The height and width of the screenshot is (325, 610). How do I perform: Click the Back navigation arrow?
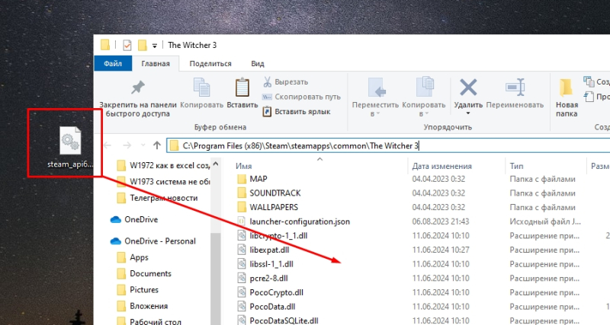tap(108, 145)
